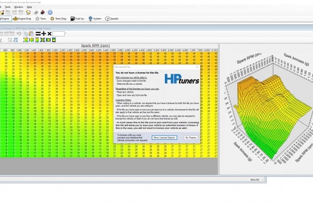Click the first green round interpolate icon
This screenshot has width=313, height=208.
tap(26, 40)
